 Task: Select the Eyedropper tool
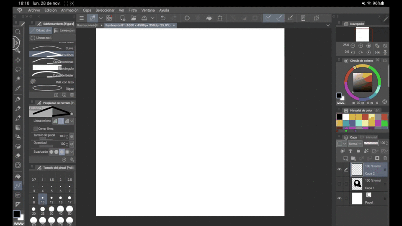tap(18, 88)
